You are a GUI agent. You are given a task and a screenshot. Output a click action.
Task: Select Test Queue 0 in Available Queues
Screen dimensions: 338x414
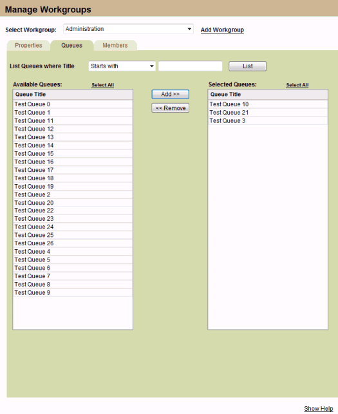[x=73, y=104]
